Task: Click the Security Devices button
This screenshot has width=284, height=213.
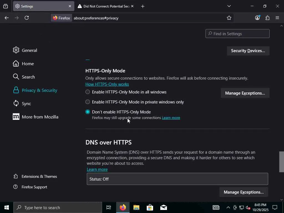Action: 248,51
